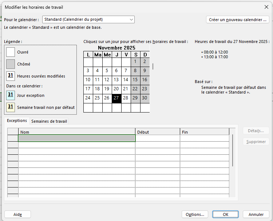Click the grey 'Chômé' legend swatch
273x221 pixels.
[x=11, y=64]
